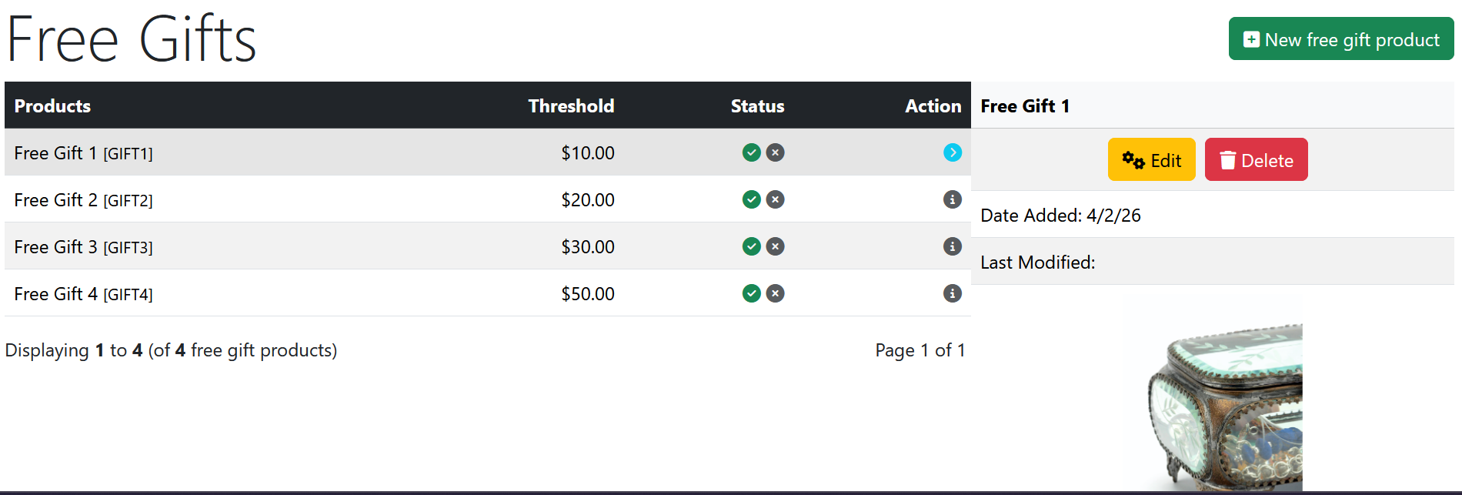1462x495 pixels.
Task: Click the blue arrow icon for Free Gift 1
Action: [952, 152]
